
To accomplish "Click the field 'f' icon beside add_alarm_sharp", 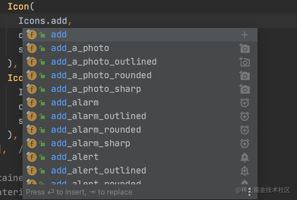I will click(x=32, y=143).
